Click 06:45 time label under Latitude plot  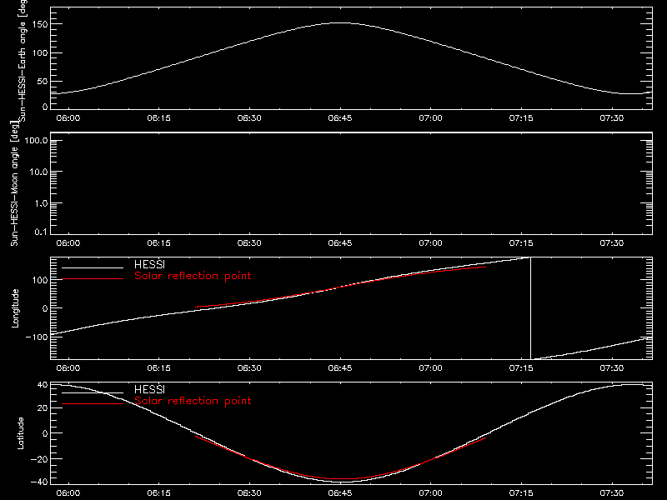coord(340,493)
